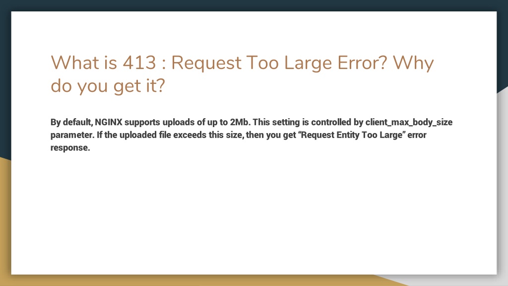508x286 pixels.
Task: Click "do you get it?" title line
Action: click(x=108, y=86)
